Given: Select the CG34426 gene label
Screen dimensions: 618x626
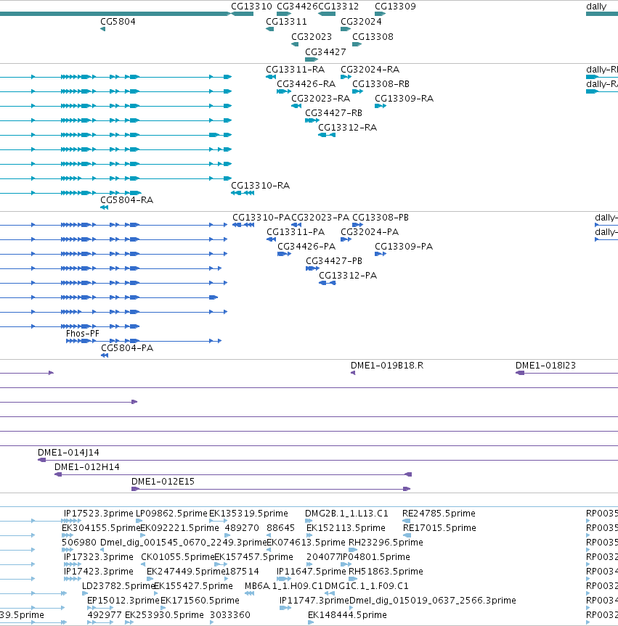Looking at the screenshot, I should coord(297,7).
